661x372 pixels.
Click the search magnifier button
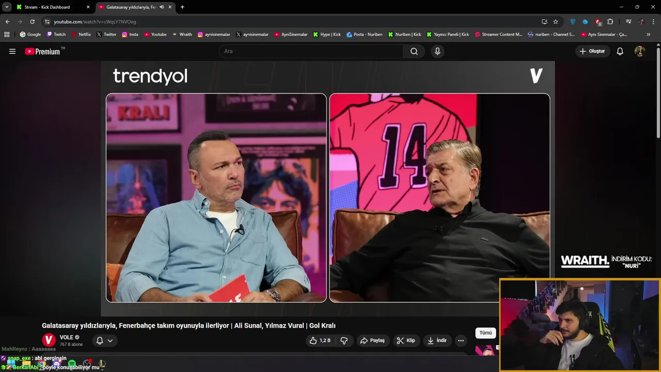pyautogui.click(x=414, y=51)
